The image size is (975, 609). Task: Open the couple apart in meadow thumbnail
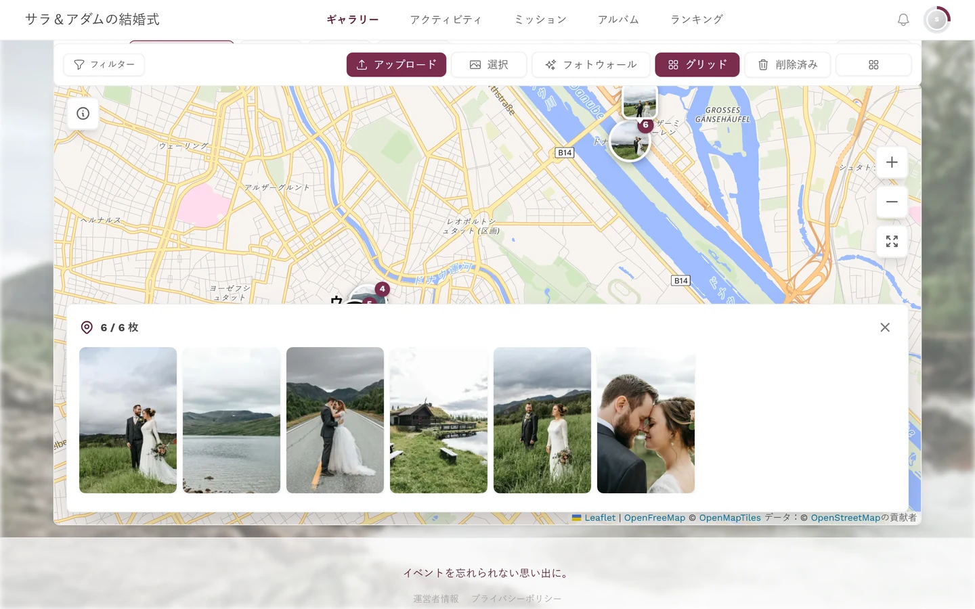coord(542,420)
